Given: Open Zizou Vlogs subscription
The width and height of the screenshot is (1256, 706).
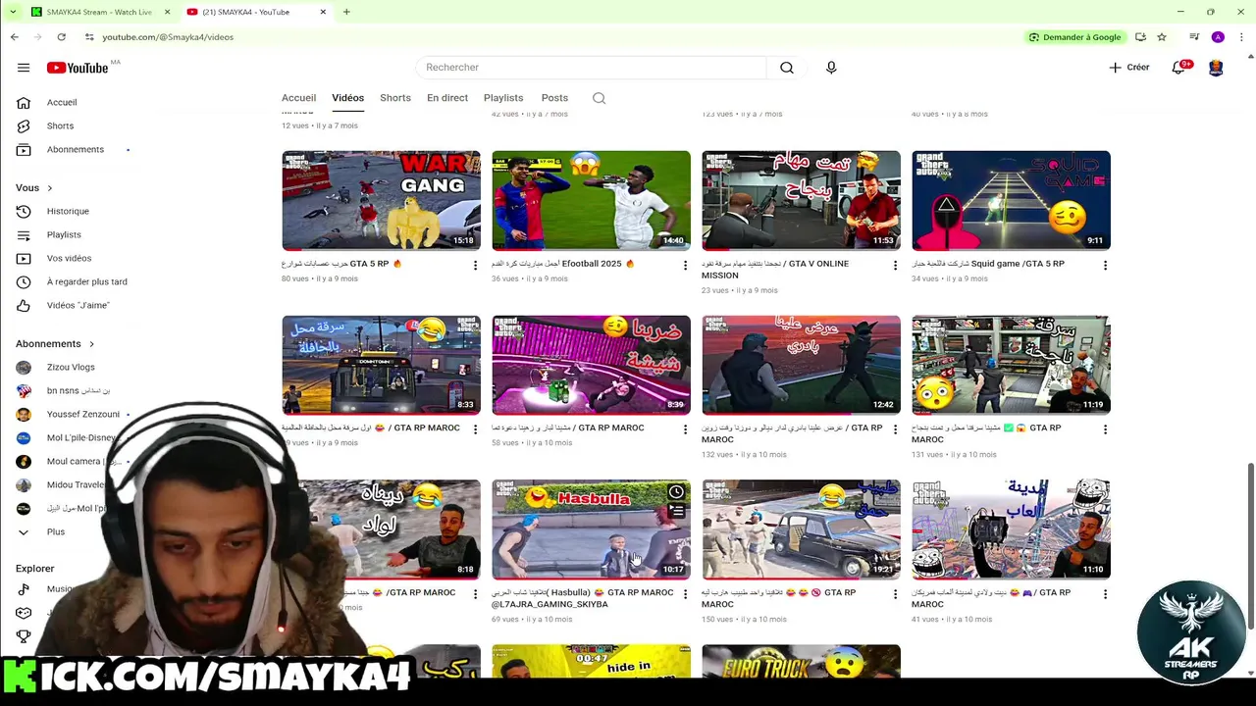Looking at the screenshot, I should pos(71,367).
